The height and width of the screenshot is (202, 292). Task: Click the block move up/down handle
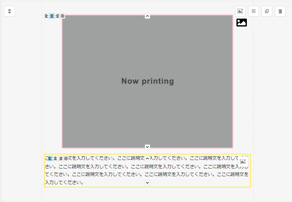coord(10,11)
